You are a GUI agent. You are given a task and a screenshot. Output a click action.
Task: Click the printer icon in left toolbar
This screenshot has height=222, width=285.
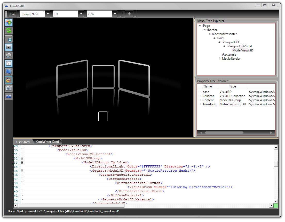(9, 55)
